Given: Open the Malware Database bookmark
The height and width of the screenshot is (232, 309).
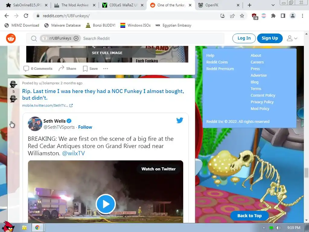Looking at the screenshot, I should point(62,25).
